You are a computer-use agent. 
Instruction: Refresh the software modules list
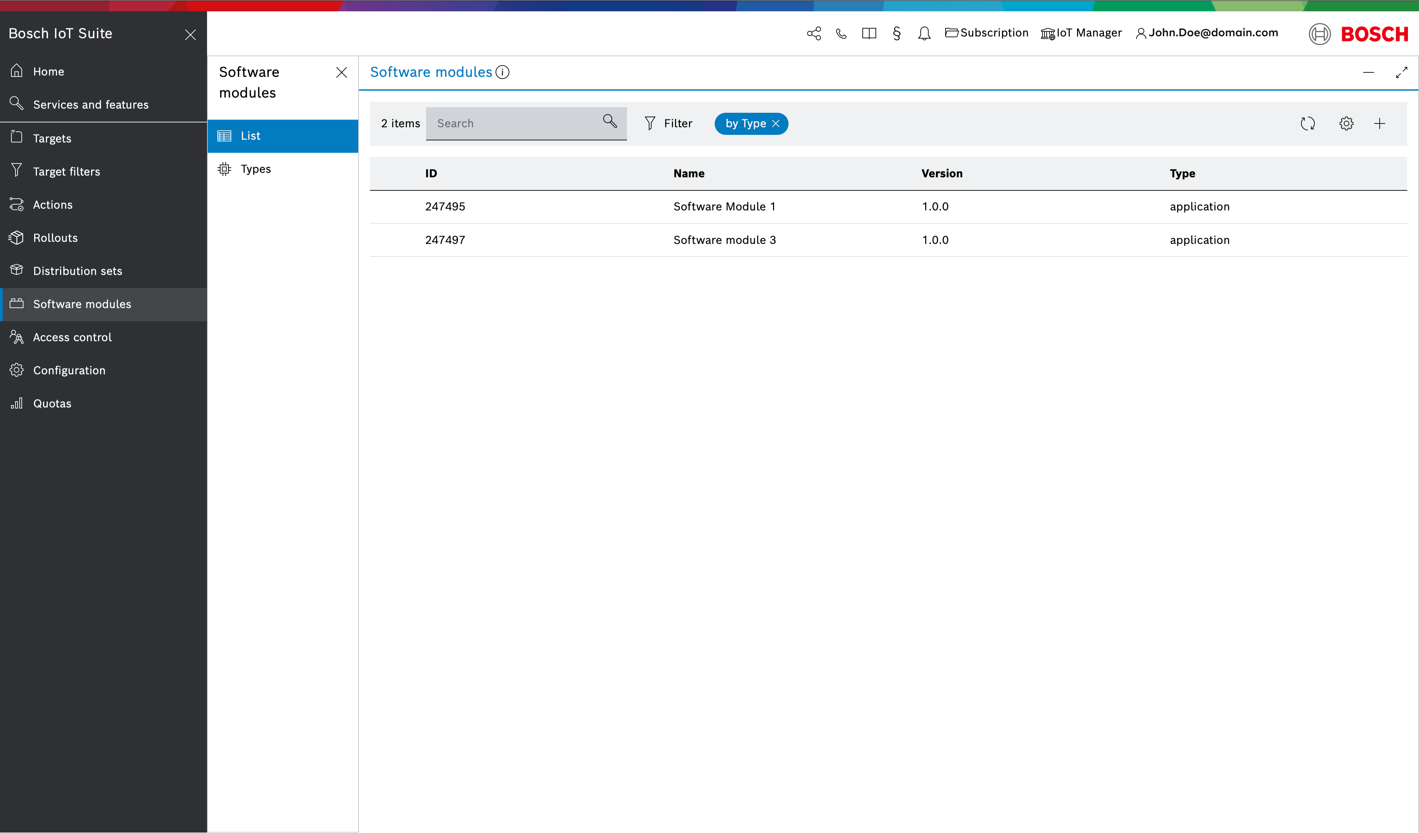(x=1308, y=123)
